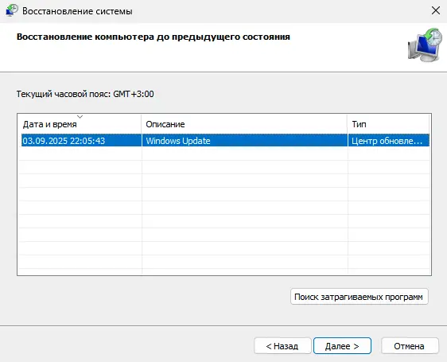Screen dimensions: 447x362
Task: Click empty area of restore points list
Action: (225, 211)
